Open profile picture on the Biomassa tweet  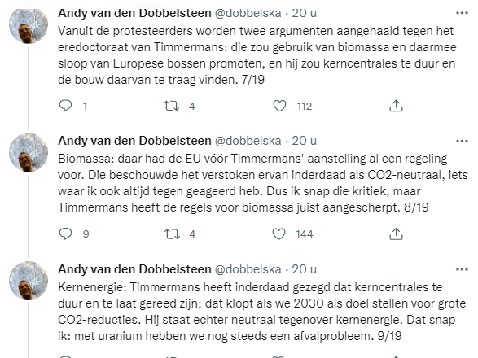[x=29, y=152]
